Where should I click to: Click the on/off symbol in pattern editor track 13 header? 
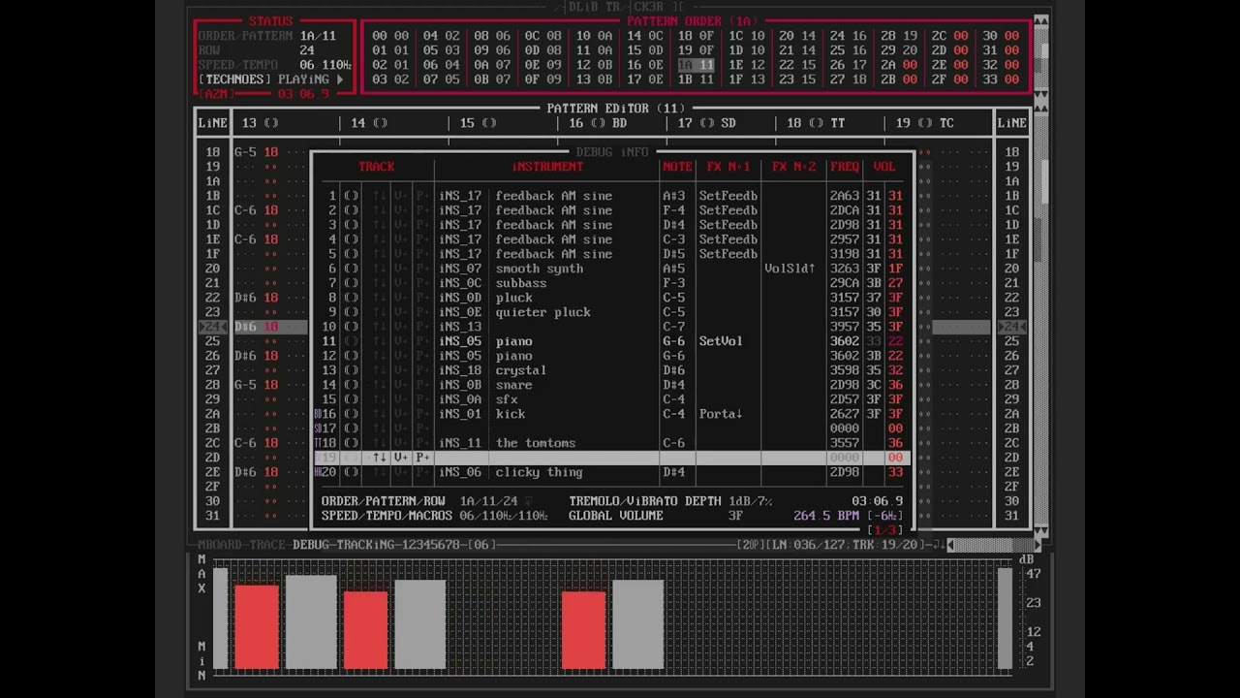[270, 123]
